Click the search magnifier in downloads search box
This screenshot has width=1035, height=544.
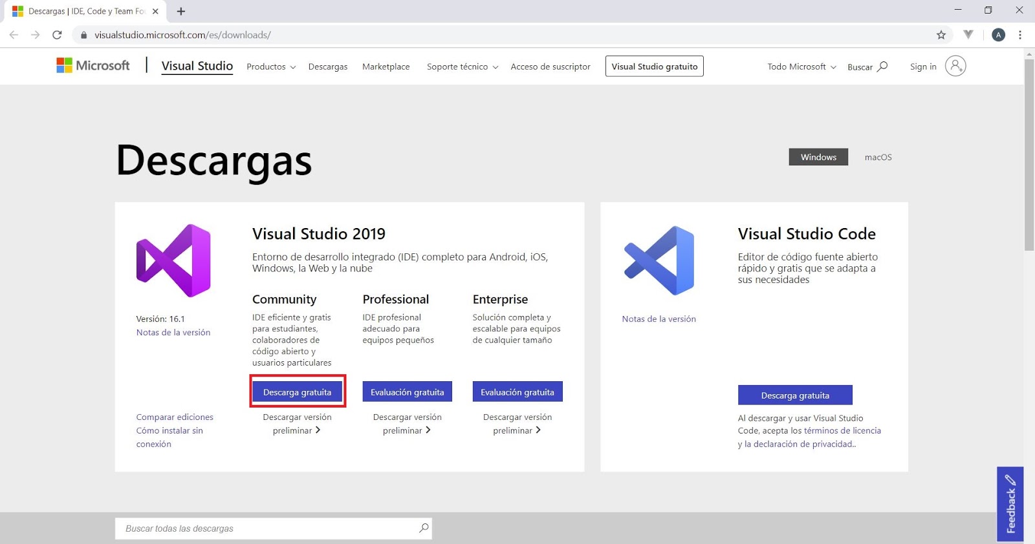point(424,528)
